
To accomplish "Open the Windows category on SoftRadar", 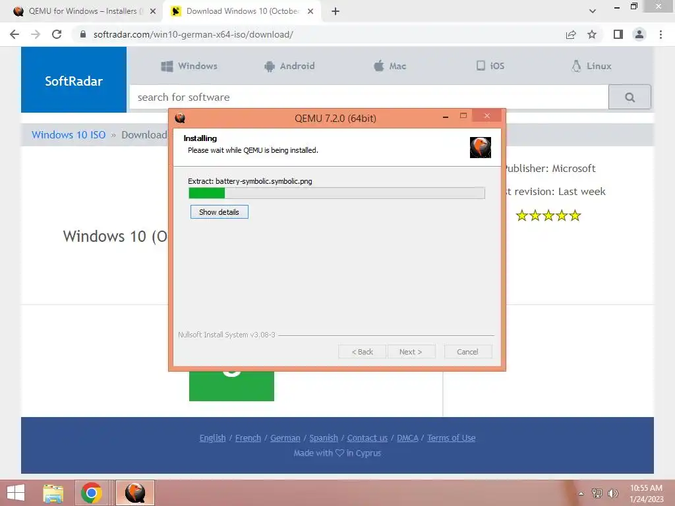I will click(189, 66).
